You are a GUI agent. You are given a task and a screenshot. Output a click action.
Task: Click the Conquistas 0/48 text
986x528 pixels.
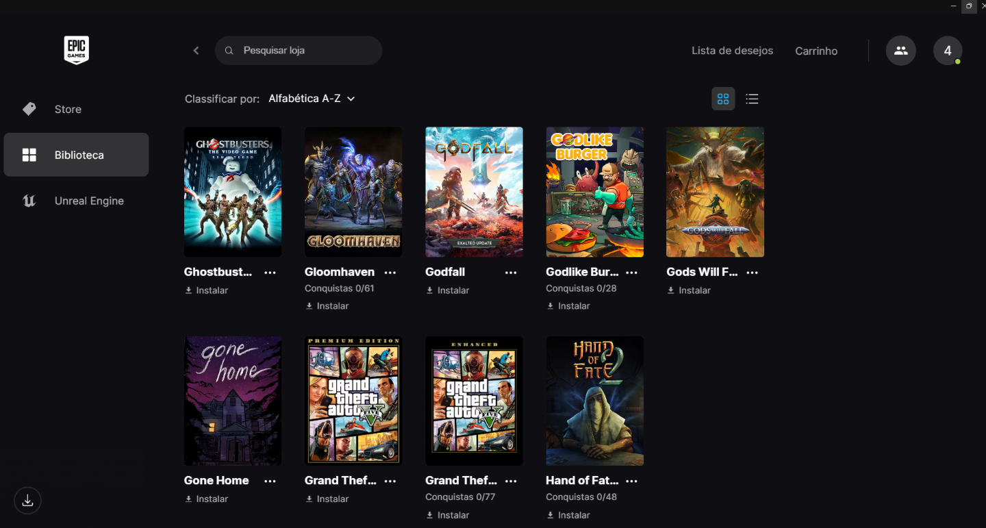pos(581,497)
